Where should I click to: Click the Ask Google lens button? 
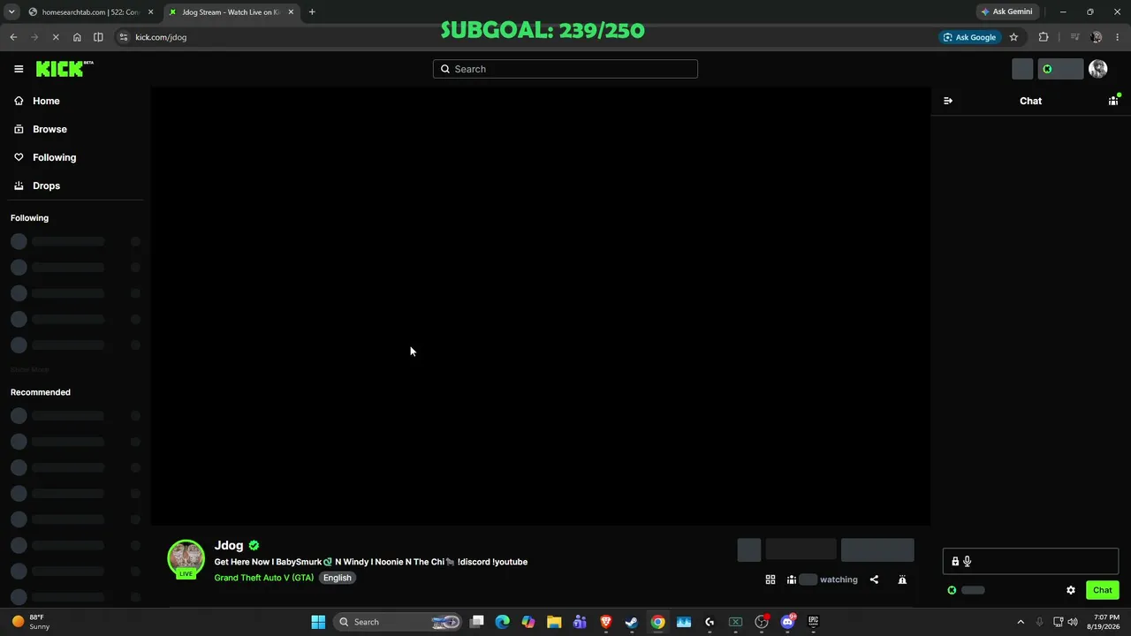click(x=969, y=37)
